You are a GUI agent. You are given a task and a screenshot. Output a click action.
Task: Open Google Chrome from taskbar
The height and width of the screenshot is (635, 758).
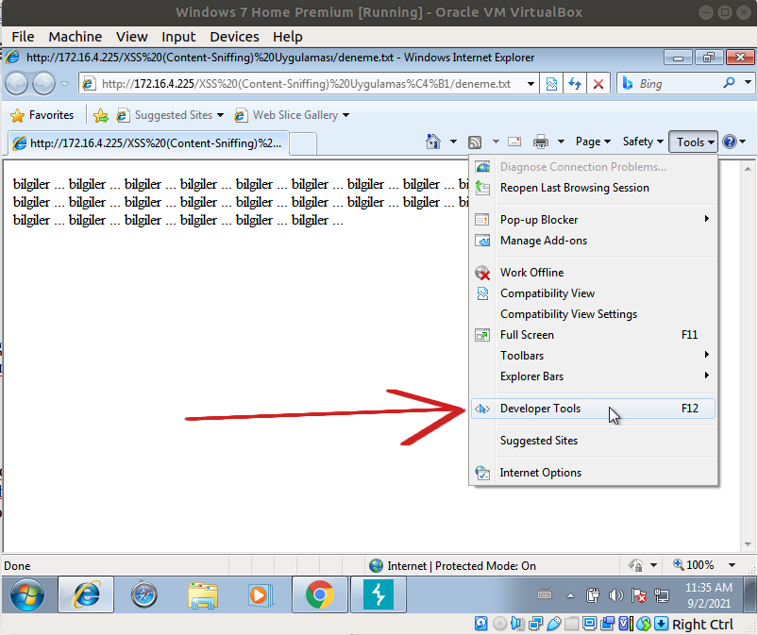[320, 594]
